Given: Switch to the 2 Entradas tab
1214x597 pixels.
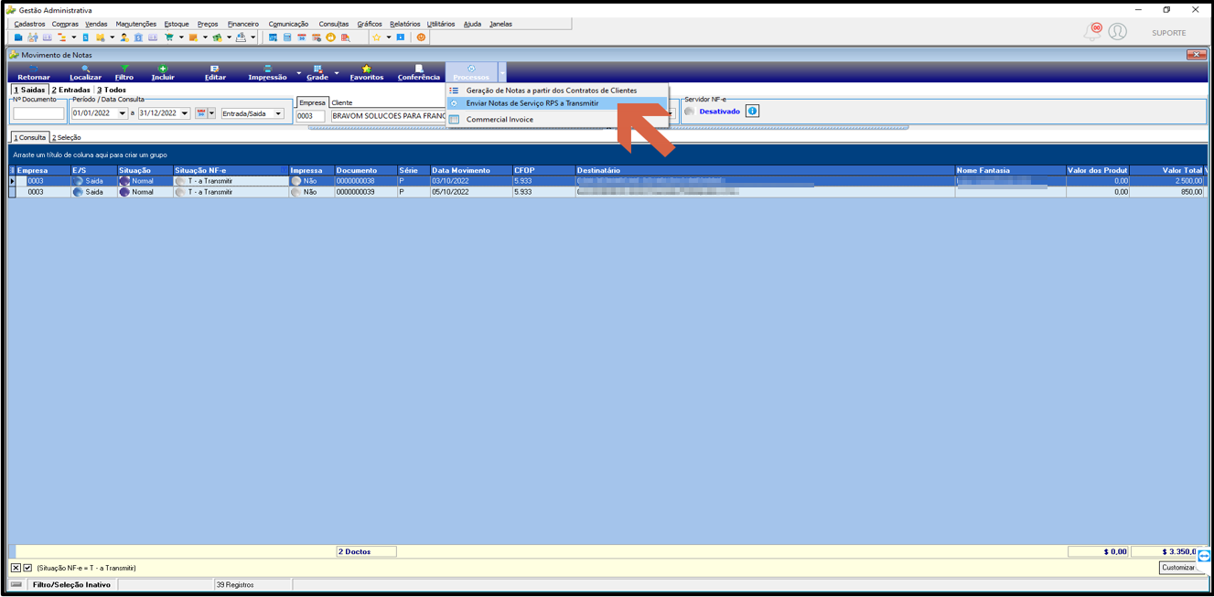Looking at the screenshot, I should click(x=70, y=90).
